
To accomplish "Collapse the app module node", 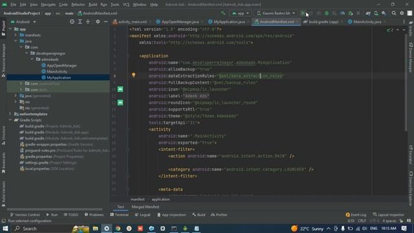I will pyautogui.click(x=10, y=29).
